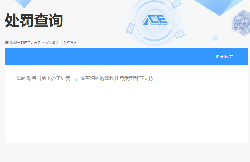250x162 pixels.
Task: Go to 安全服务 breadcrumb link
Action: 52,42
